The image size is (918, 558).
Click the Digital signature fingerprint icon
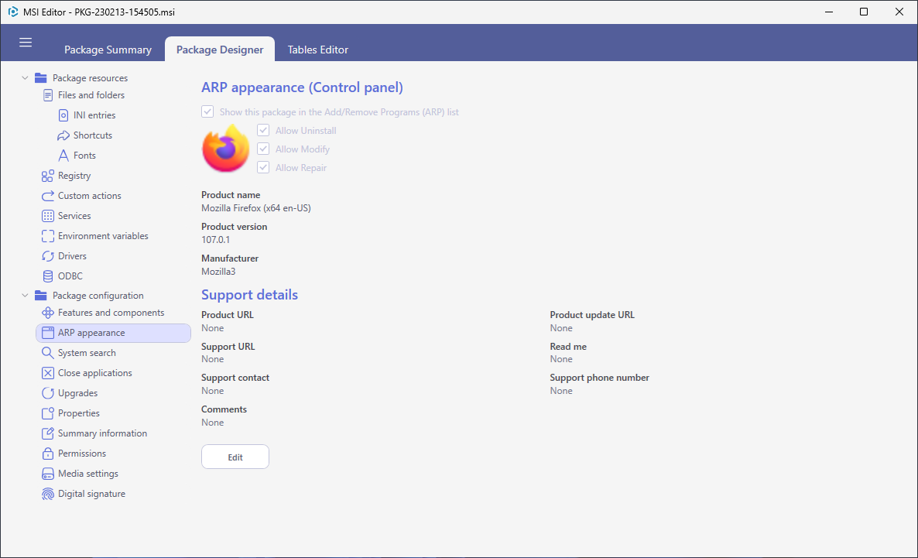pyautogui.click(x=47, y=494)
